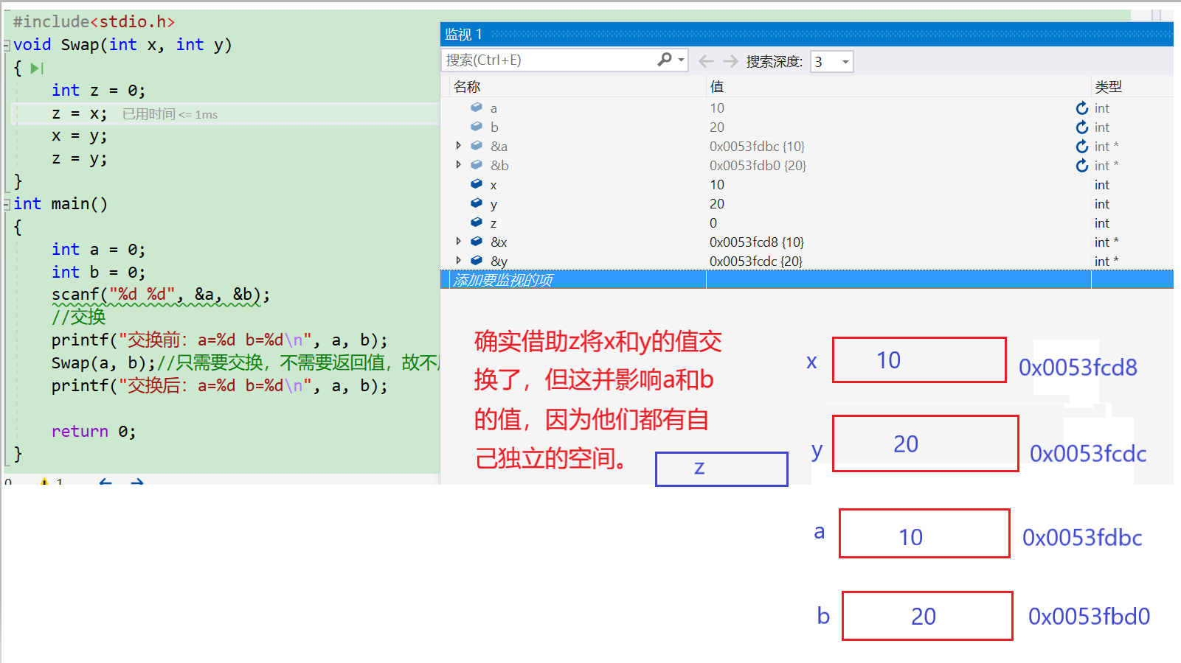Click the #include<stdio.h> line

pyautogui.click(x=94, y=22)
